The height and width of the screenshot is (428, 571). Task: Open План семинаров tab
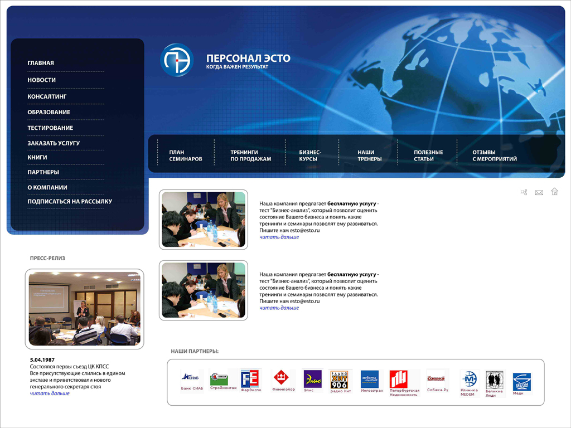click(186, 155)
